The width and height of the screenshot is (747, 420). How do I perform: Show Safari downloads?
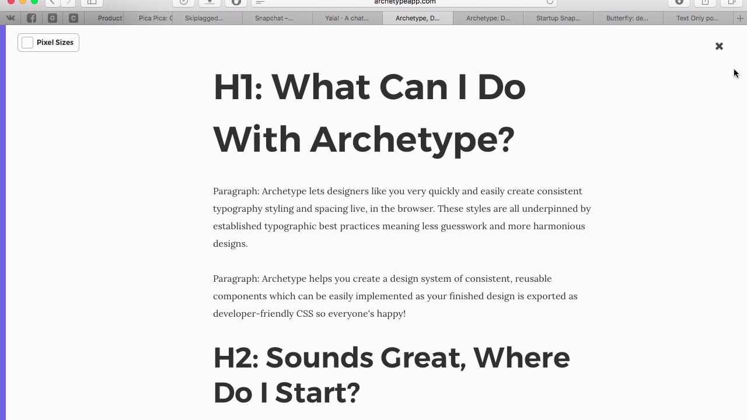(x=679, y=2)
